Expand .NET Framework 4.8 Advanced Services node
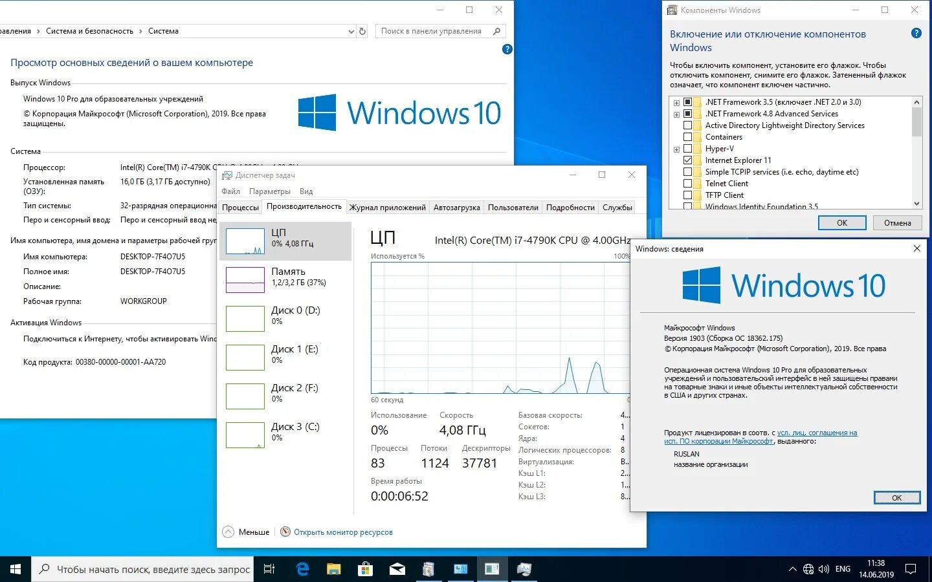Screen dimensions: 932x582 pyautogui.click(x=676, y=114)
